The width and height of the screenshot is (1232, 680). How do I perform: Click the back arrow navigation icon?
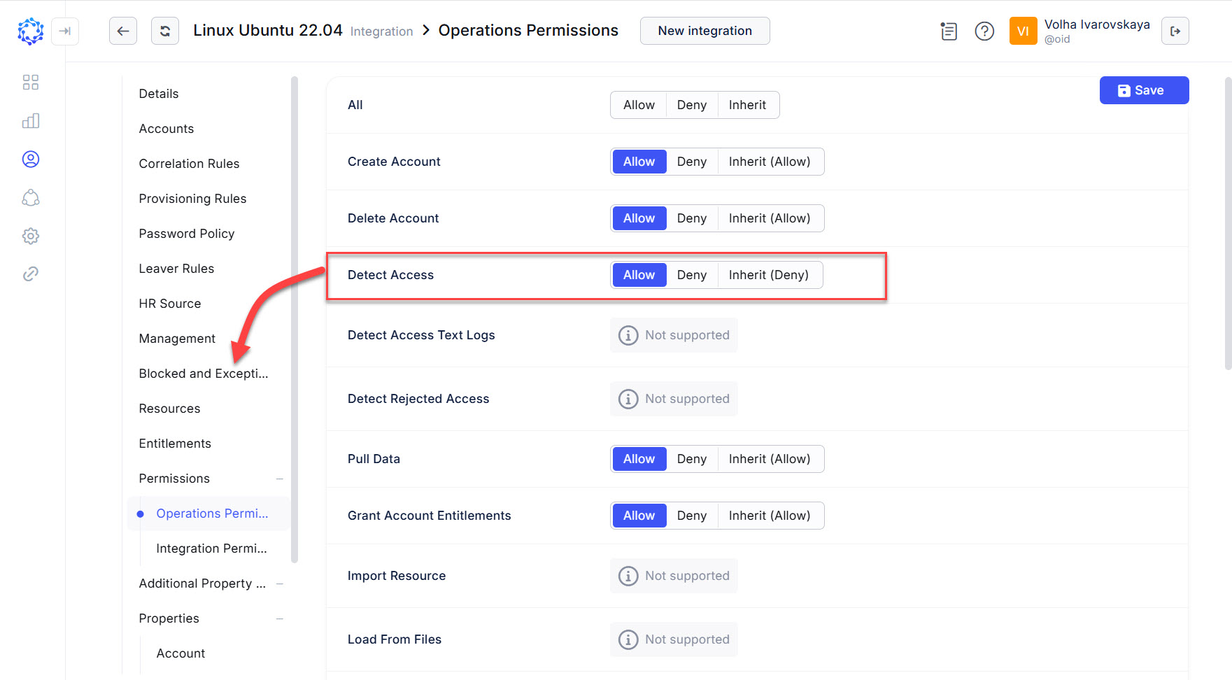pos(123,31)
